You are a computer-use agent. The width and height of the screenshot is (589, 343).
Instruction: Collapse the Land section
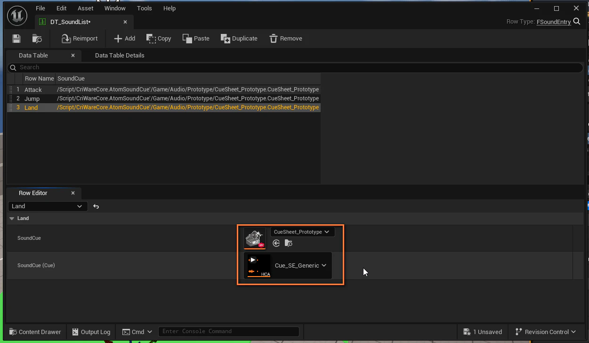click(x=12, y=219)
